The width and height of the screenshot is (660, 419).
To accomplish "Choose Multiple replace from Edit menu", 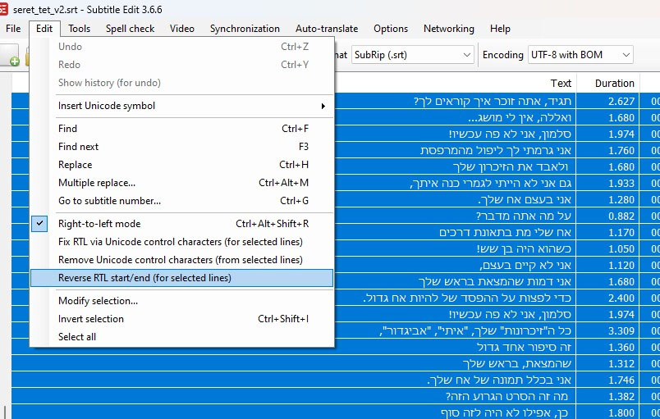I will (x=97, y=183).
